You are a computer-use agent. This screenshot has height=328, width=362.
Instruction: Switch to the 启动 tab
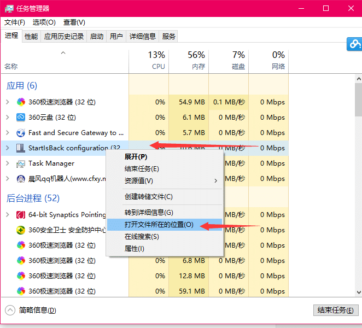pyautogui.click(x=96, y=37)
